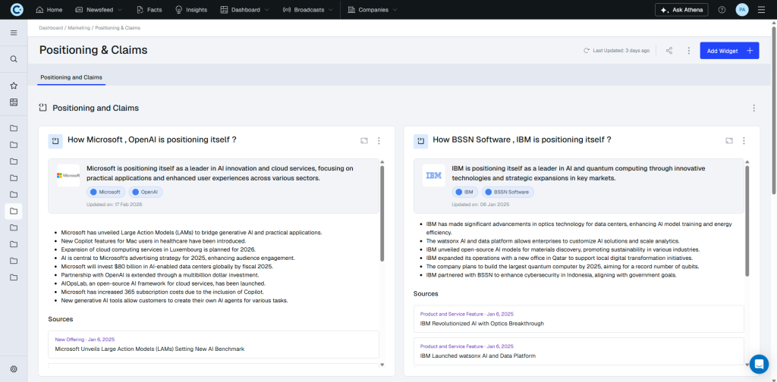777x382 pixels.
Task: Click the IBM widget scroll up arrow
Action: point(747,161)
